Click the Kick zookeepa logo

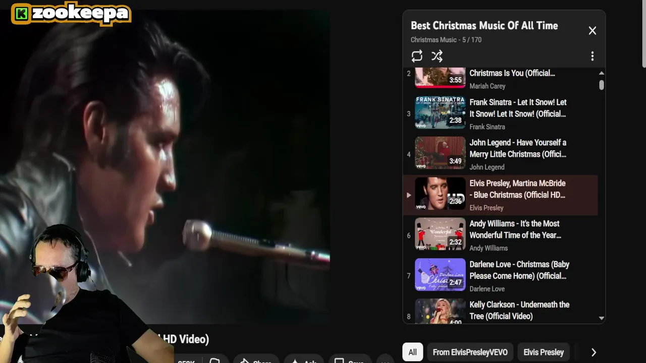71,14
